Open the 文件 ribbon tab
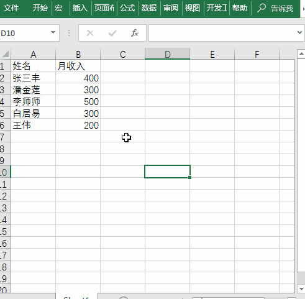Screen dimensions: 305x299 (11, 8)
